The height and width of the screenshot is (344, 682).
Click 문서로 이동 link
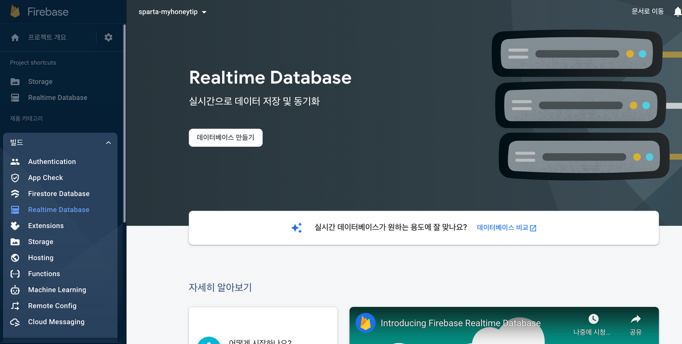click(x=647, y=11)
